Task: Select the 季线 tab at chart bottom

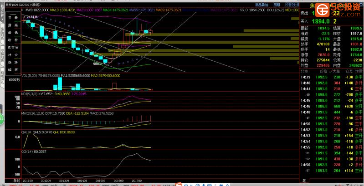Action: pos(17,181)
